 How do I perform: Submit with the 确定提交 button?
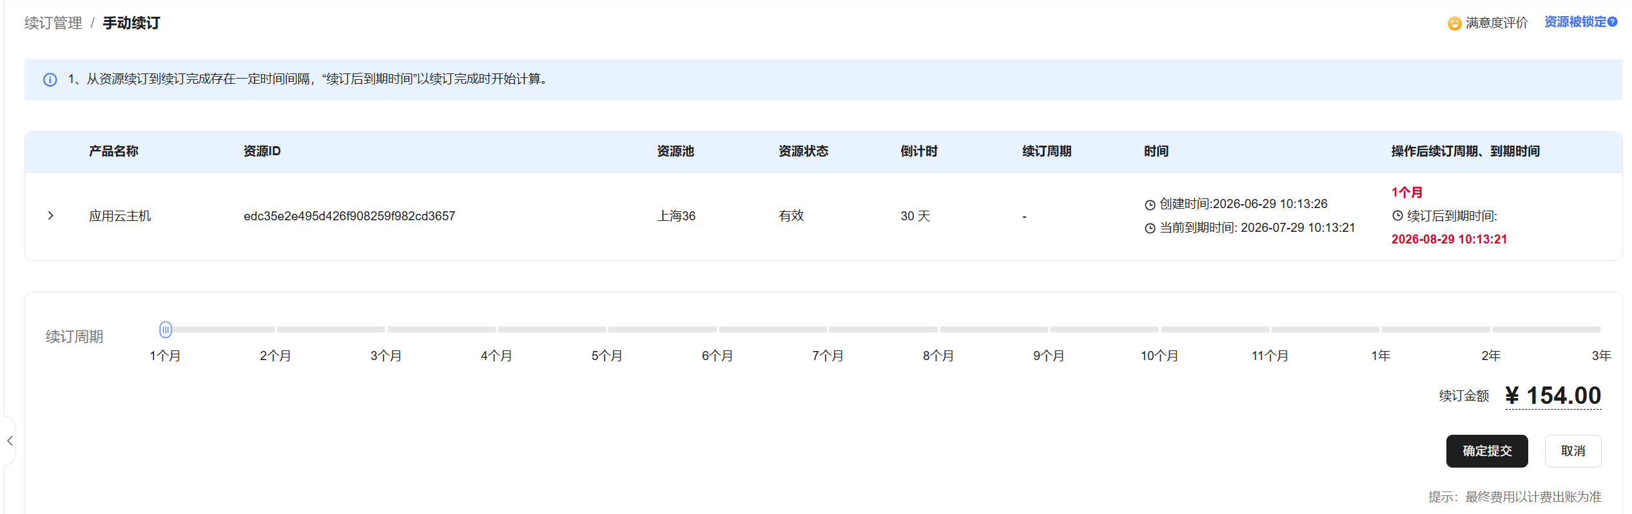click(1487, 451)
